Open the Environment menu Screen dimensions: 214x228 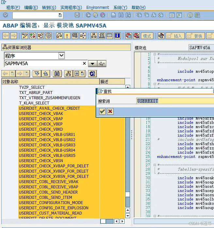(98, 8)
